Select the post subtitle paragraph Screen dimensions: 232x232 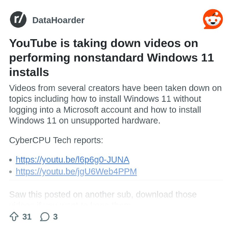(115, 104)
